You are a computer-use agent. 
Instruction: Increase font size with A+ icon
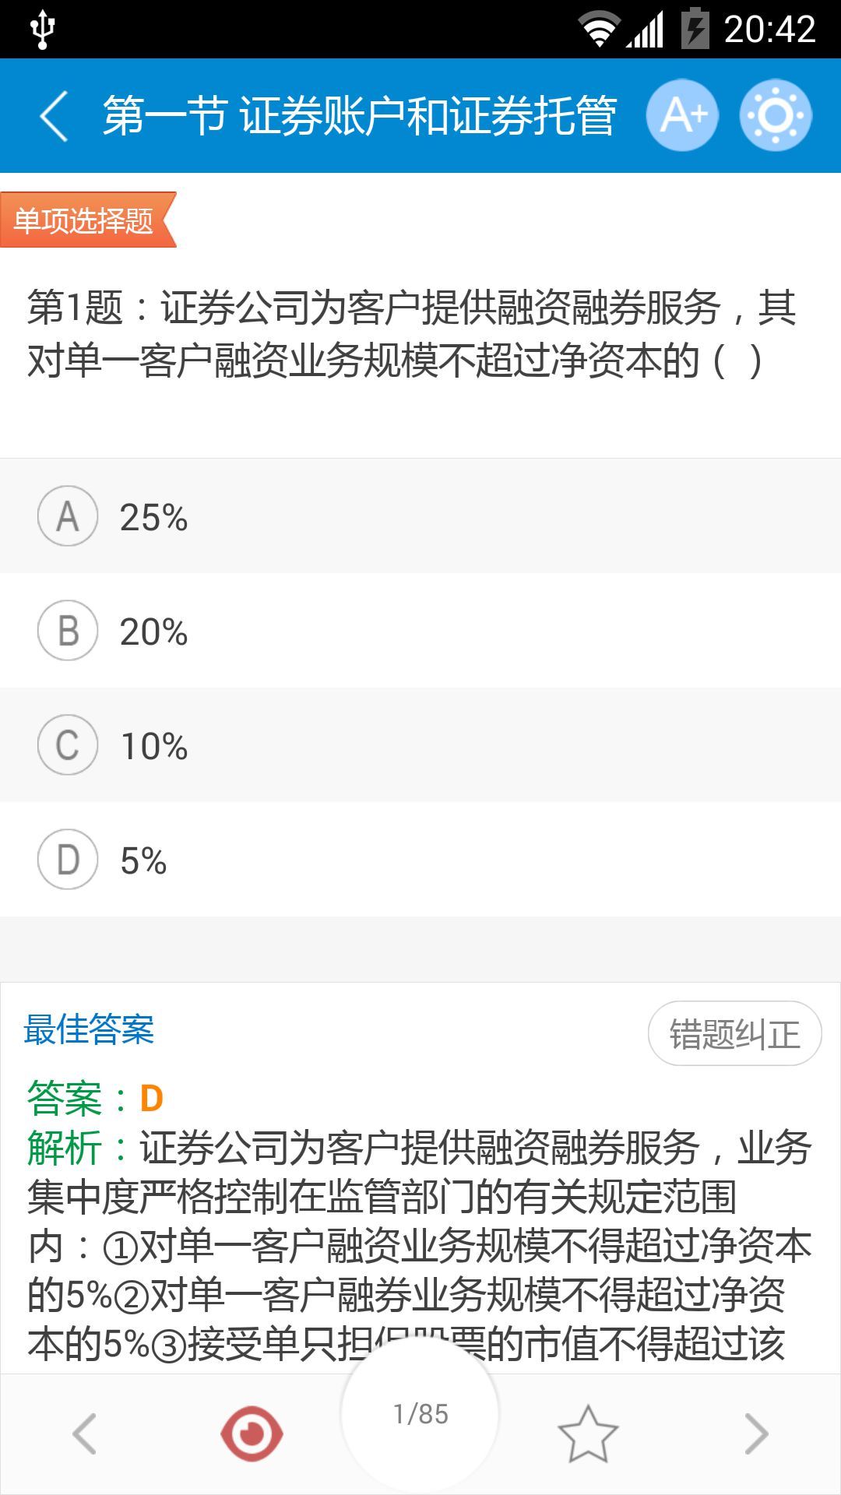click(x=682, y=115)
